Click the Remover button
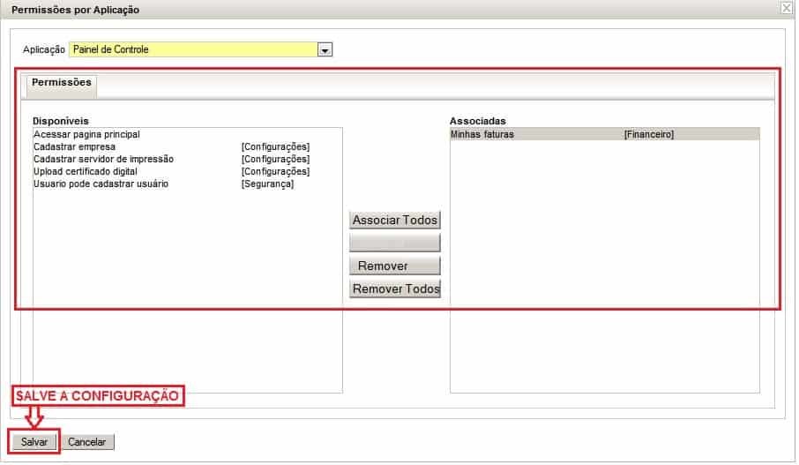The height and width of the screenshot is (465, 799). tap(394, 266)
